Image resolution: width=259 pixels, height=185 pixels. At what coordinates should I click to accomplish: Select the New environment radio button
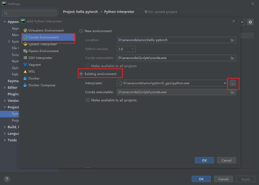coord(81,31)
